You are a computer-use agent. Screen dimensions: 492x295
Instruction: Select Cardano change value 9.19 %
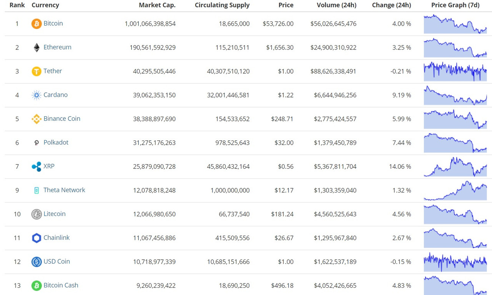(402, 95)
